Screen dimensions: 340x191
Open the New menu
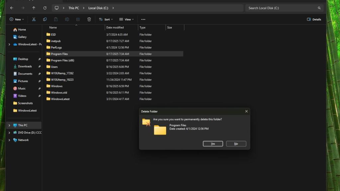pyautogui.click(x=17, y=19)
